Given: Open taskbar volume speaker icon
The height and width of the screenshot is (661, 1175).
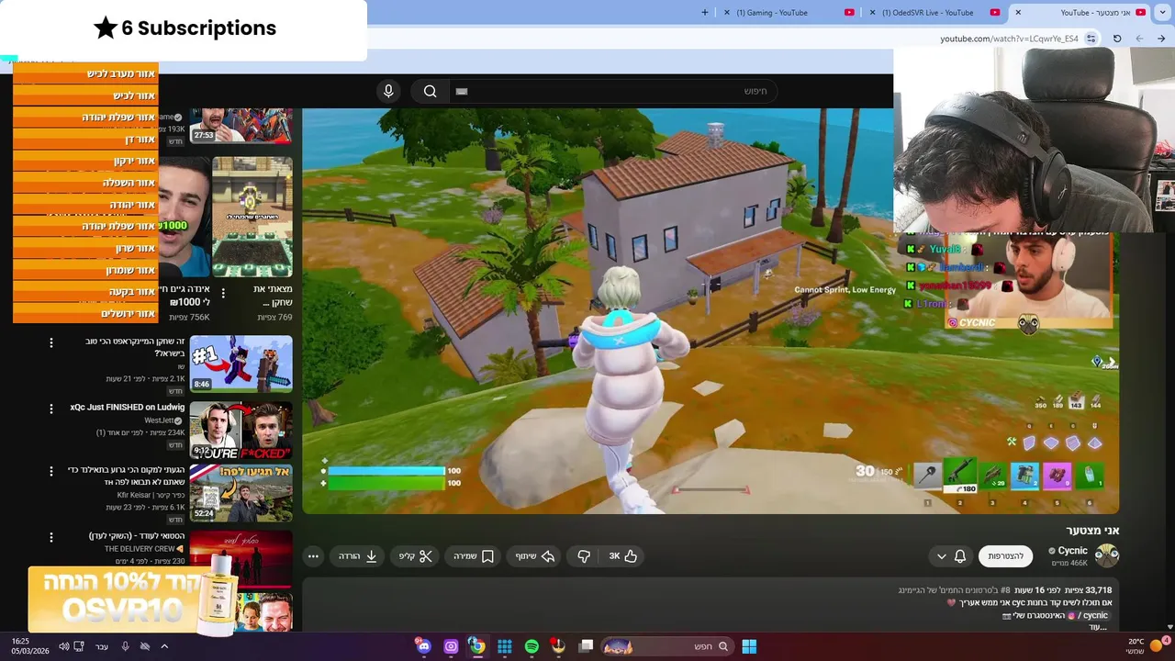Looking at the screenshot, I should pyautogui.click(x=63, y=646).
